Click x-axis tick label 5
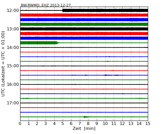The height and width of the screenshot is (134, 168). point(63,124)
